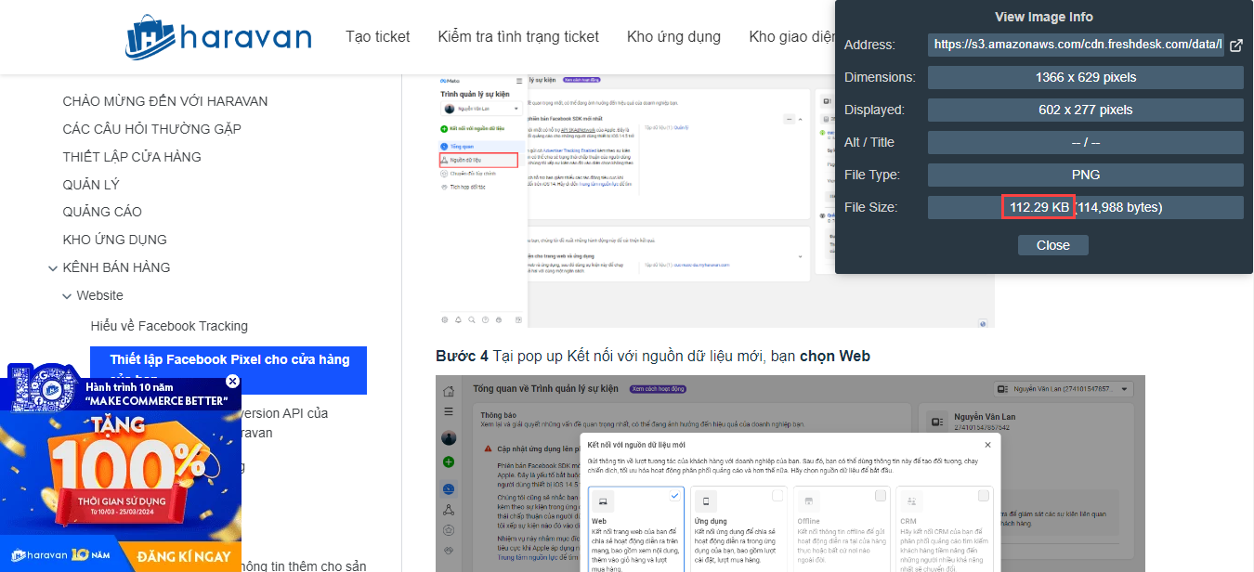Click the Close button in View Image Info
This screenshot has width=1254, height=572.
point(1053,245)
